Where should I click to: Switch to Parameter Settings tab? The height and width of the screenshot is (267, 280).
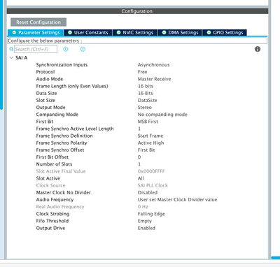click(36, 33)
